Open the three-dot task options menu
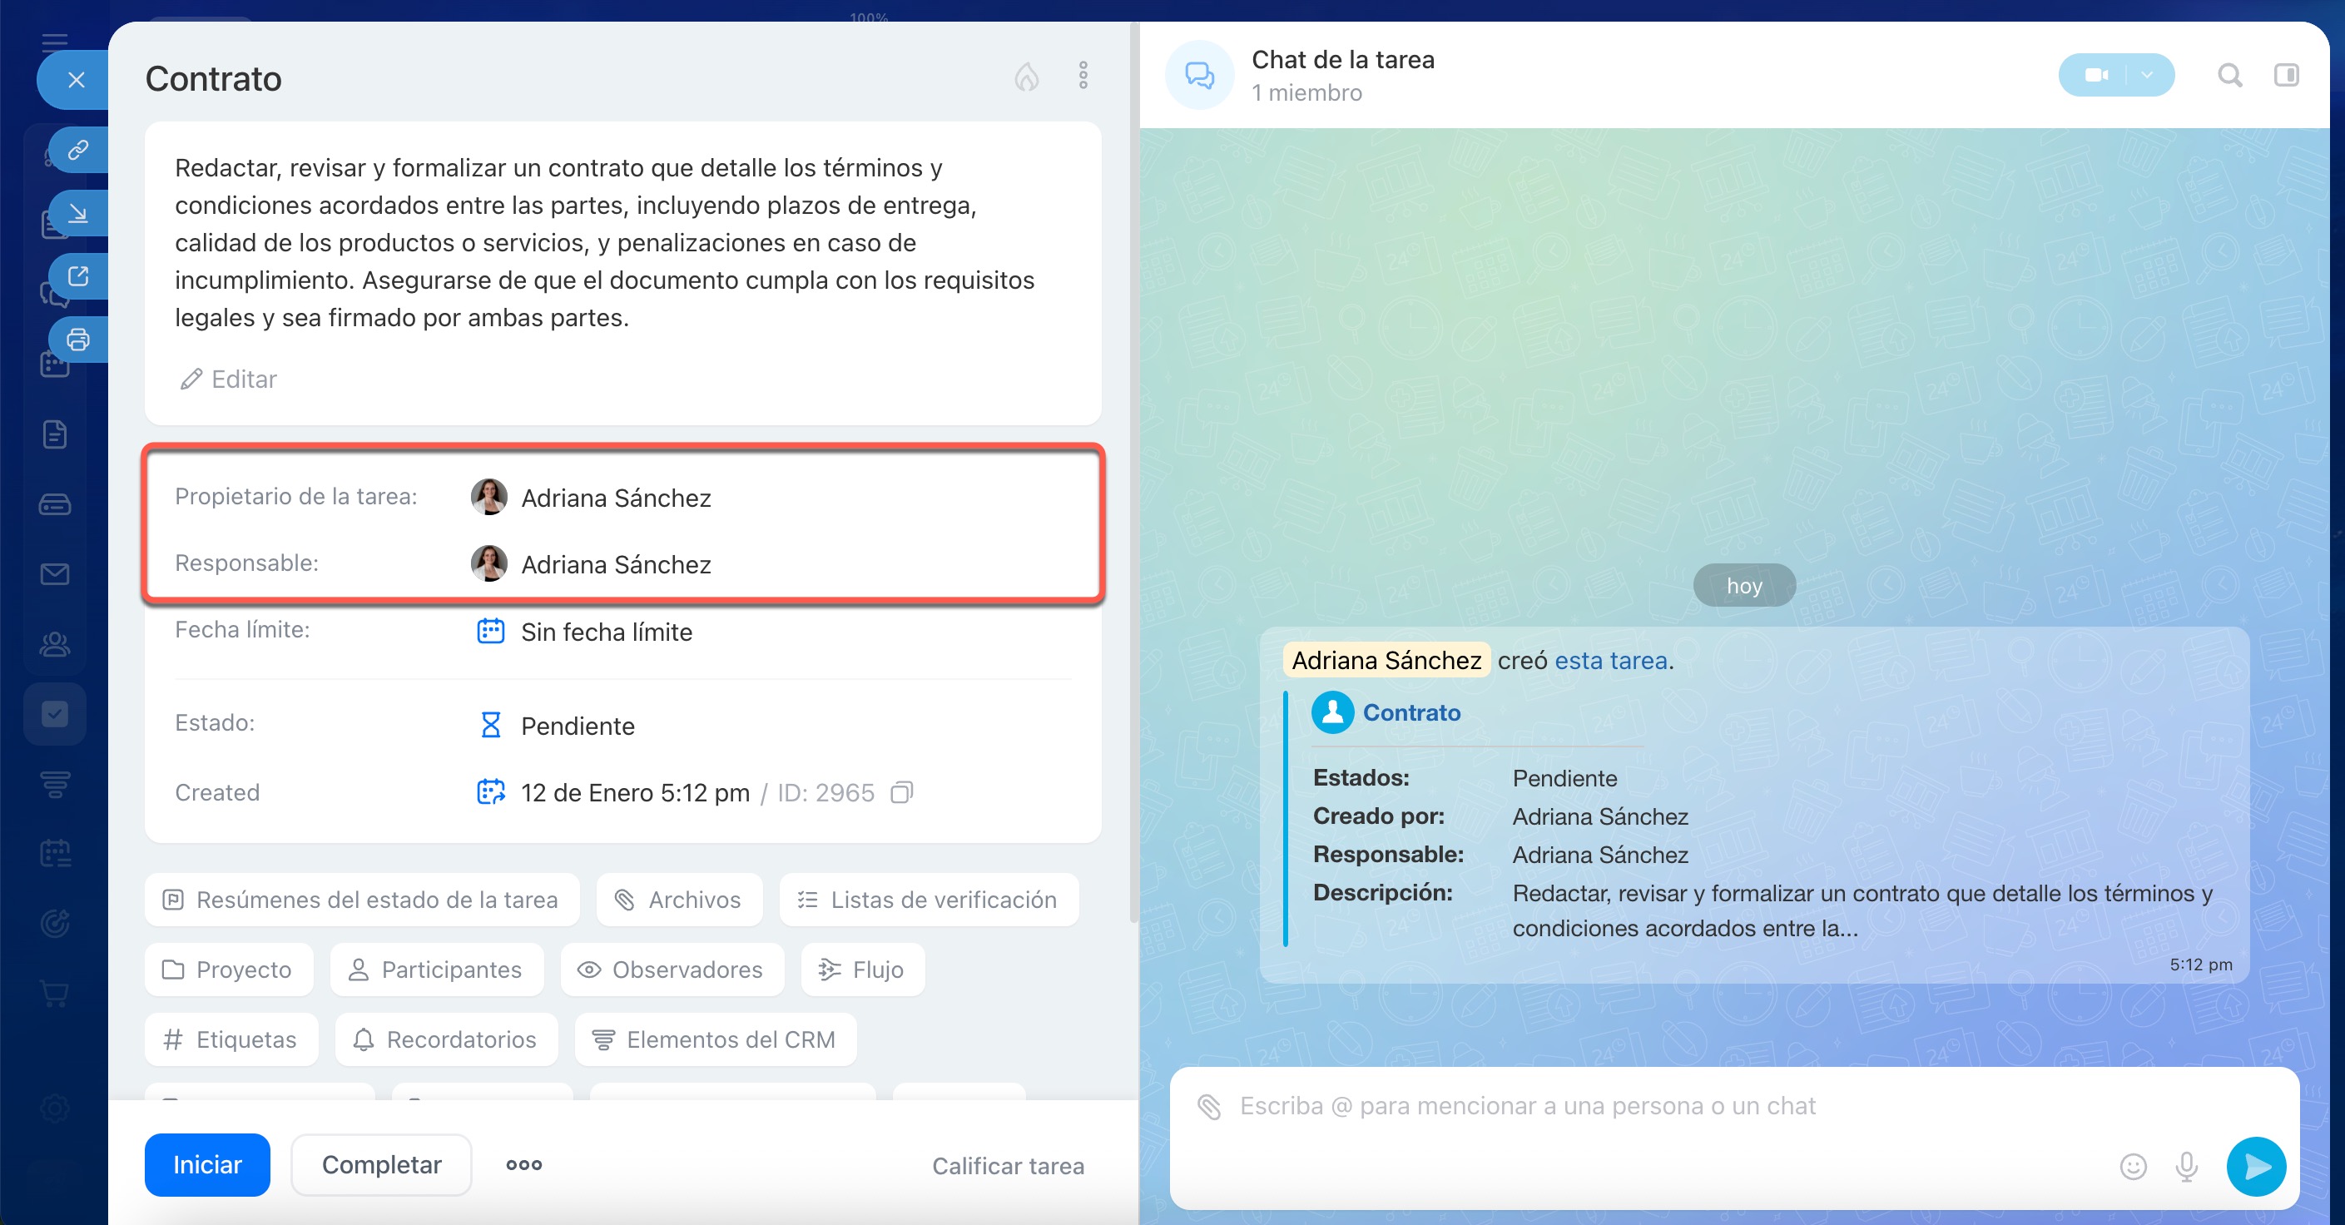2345x1225 pixels. 1083,76
